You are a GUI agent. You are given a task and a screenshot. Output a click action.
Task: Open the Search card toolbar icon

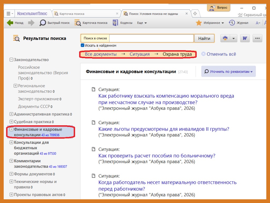tap(78, 23)
